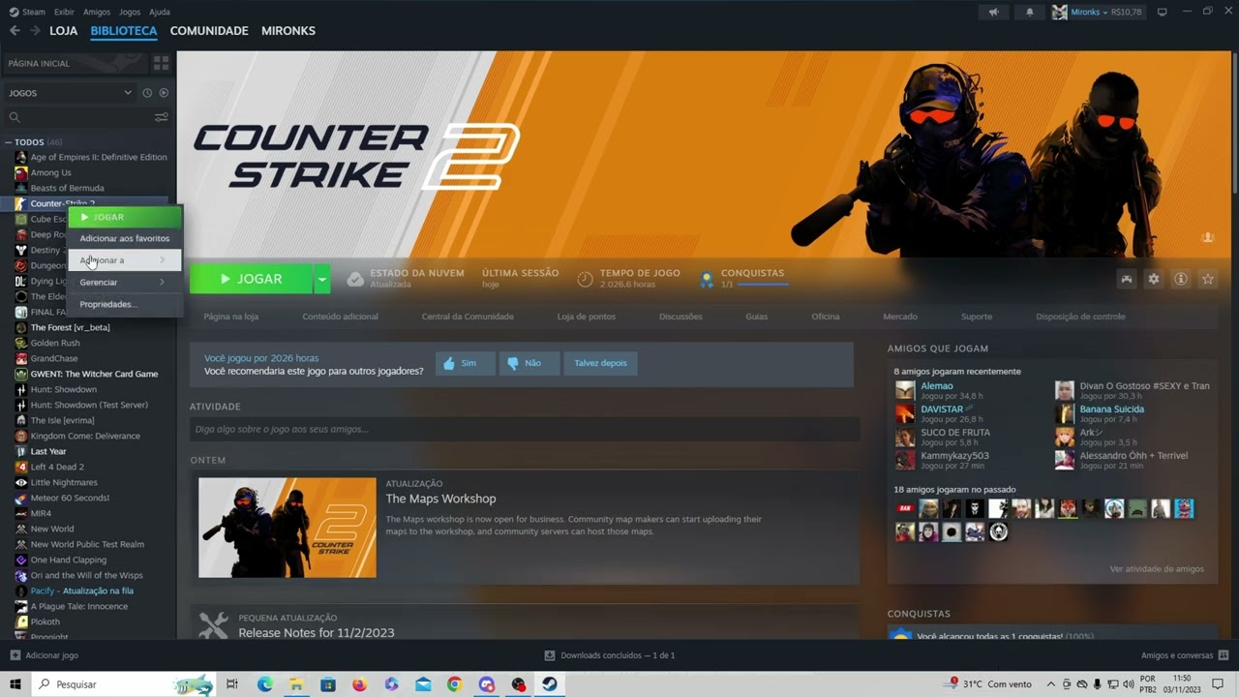This screenshot has width=1239, height=697.
Task: Open the Amigos menu
Action: [97, 12]
